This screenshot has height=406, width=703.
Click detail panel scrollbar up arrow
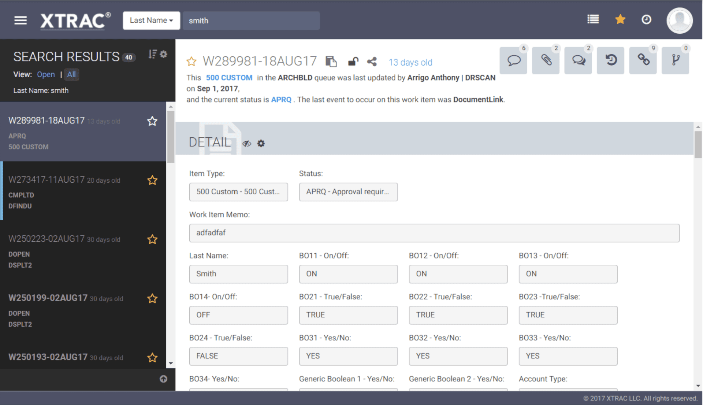(698, 127)
